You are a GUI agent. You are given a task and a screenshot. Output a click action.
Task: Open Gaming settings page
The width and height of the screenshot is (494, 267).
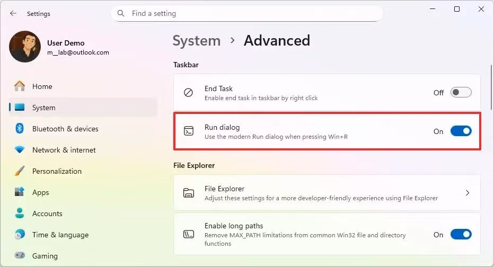coord(84,256)
